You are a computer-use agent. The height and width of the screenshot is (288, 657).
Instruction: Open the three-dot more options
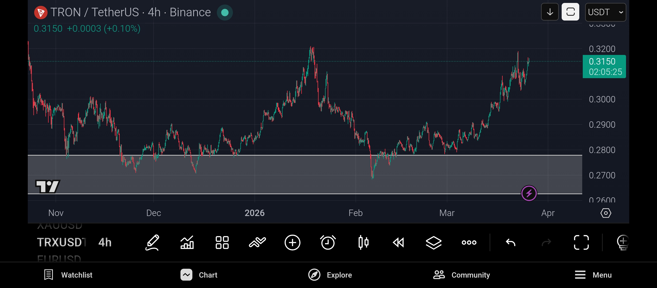click(469, 242)
